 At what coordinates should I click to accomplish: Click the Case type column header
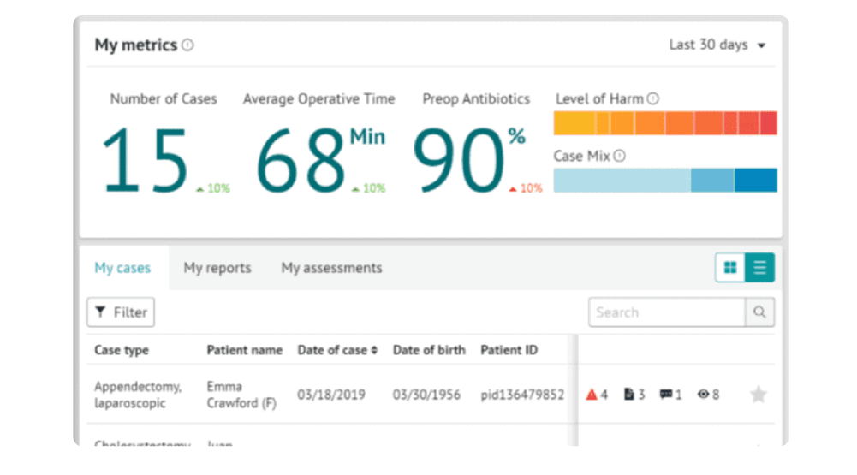pyautogui.click(x=122, y=350)
